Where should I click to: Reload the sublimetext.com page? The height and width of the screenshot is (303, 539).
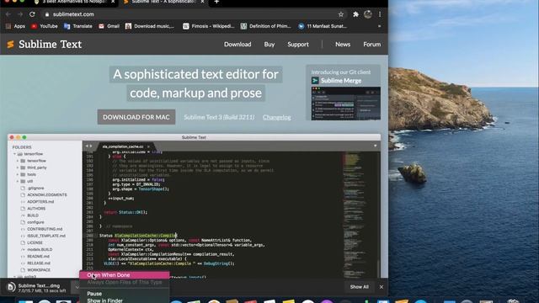coord(32,14)
